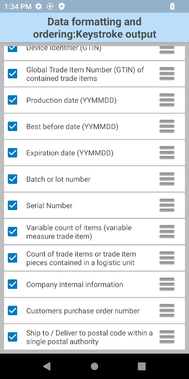This screenshot has width=189, height=379.
Task: Select the Global Trade Item Number row text
Action: click(x=85, y=74)
